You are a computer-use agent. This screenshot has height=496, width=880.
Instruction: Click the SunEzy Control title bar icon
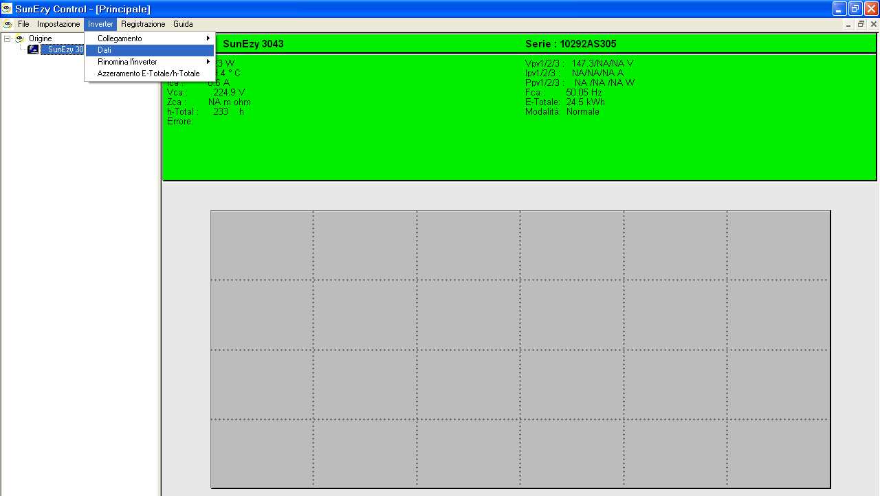(x=7, y=9)
